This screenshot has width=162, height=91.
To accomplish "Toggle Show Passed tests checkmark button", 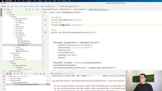I will pos(7,74).
